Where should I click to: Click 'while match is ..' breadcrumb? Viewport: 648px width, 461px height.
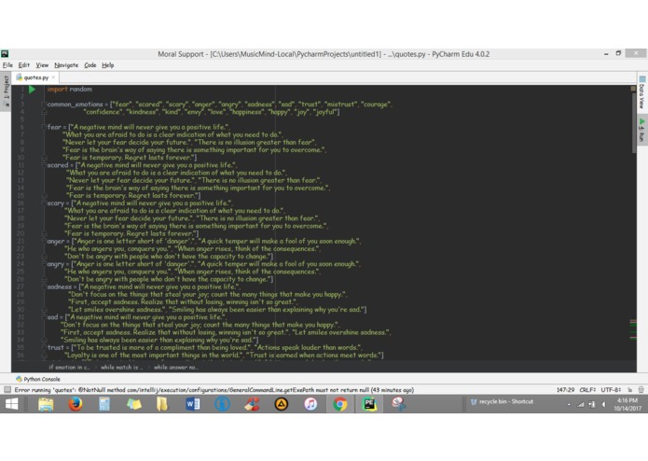coord(121,367)
